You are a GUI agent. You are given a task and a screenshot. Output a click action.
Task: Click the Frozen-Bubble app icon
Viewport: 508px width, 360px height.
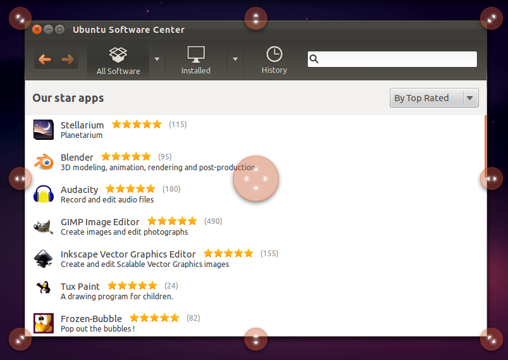tap(44, 323)
